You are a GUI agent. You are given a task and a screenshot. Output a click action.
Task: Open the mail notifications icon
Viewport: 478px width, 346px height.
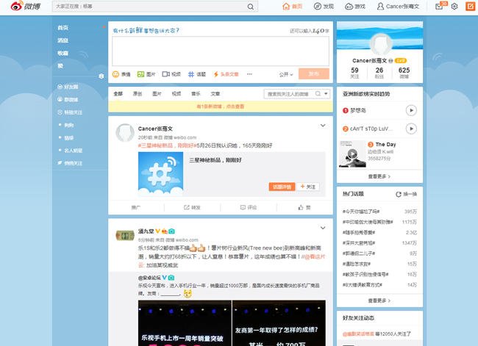[439, 7]
